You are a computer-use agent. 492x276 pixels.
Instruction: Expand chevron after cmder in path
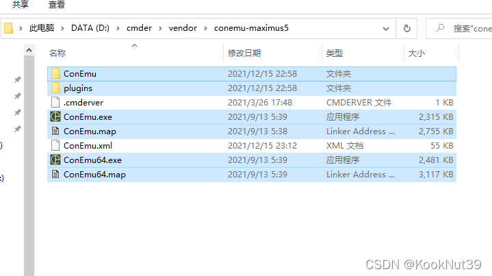[x=160, y=29]
